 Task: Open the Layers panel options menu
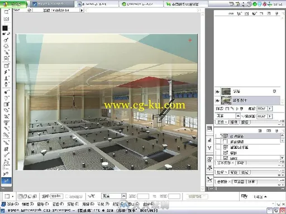[283, 121]
